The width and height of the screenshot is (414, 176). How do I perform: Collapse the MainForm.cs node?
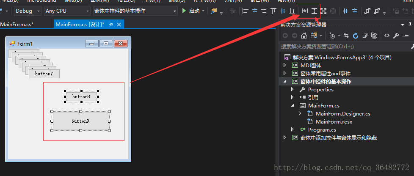click(292, 105)
